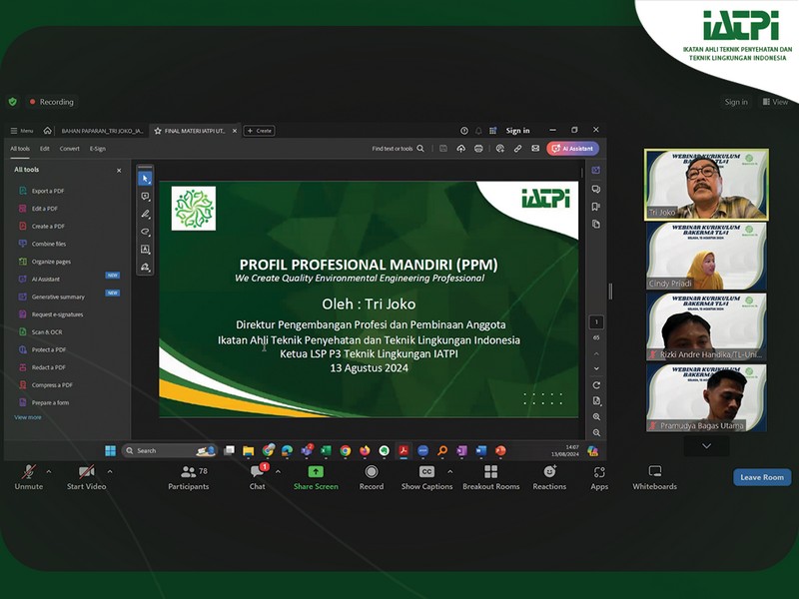Click the cloud upload icon

click(x=460, y=149)
